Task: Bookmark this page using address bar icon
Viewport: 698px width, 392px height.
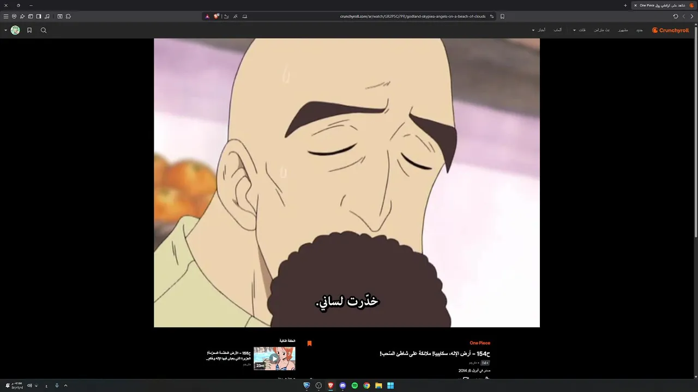Action: coord(502,16)
